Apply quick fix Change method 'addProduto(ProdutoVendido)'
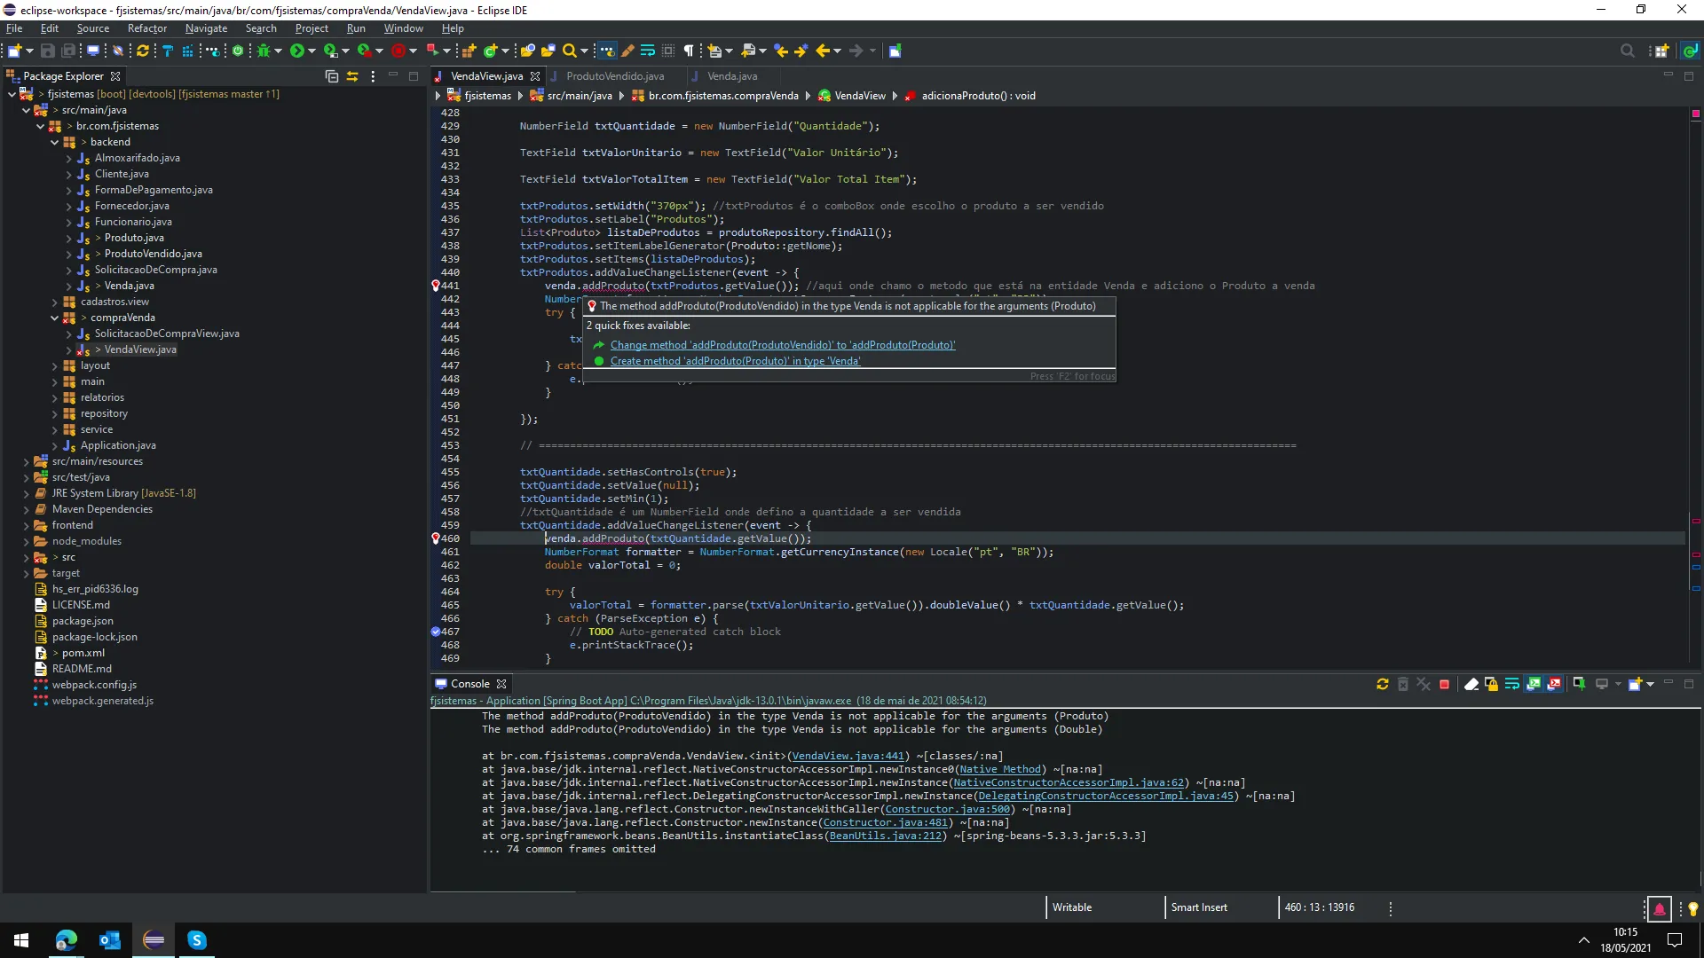 [783, 345]
